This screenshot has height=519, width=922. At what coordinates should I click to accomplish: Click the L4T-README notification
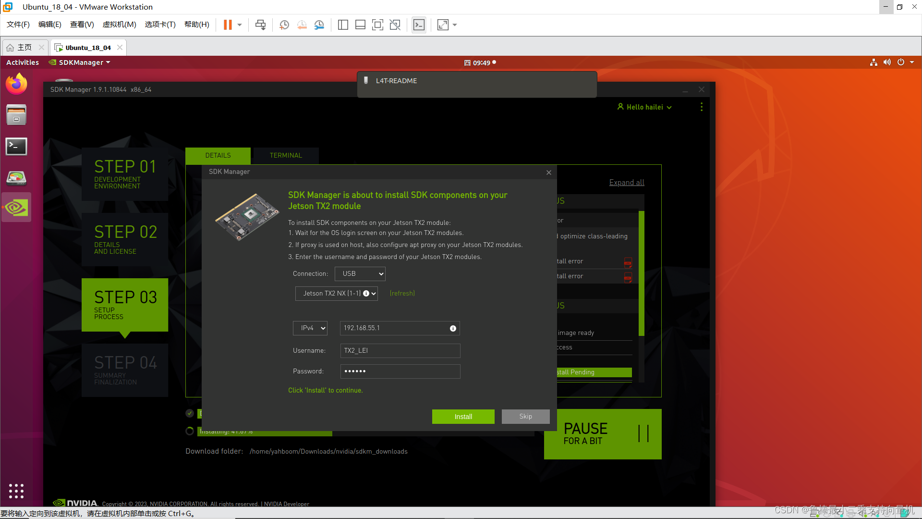coord(477,85)
